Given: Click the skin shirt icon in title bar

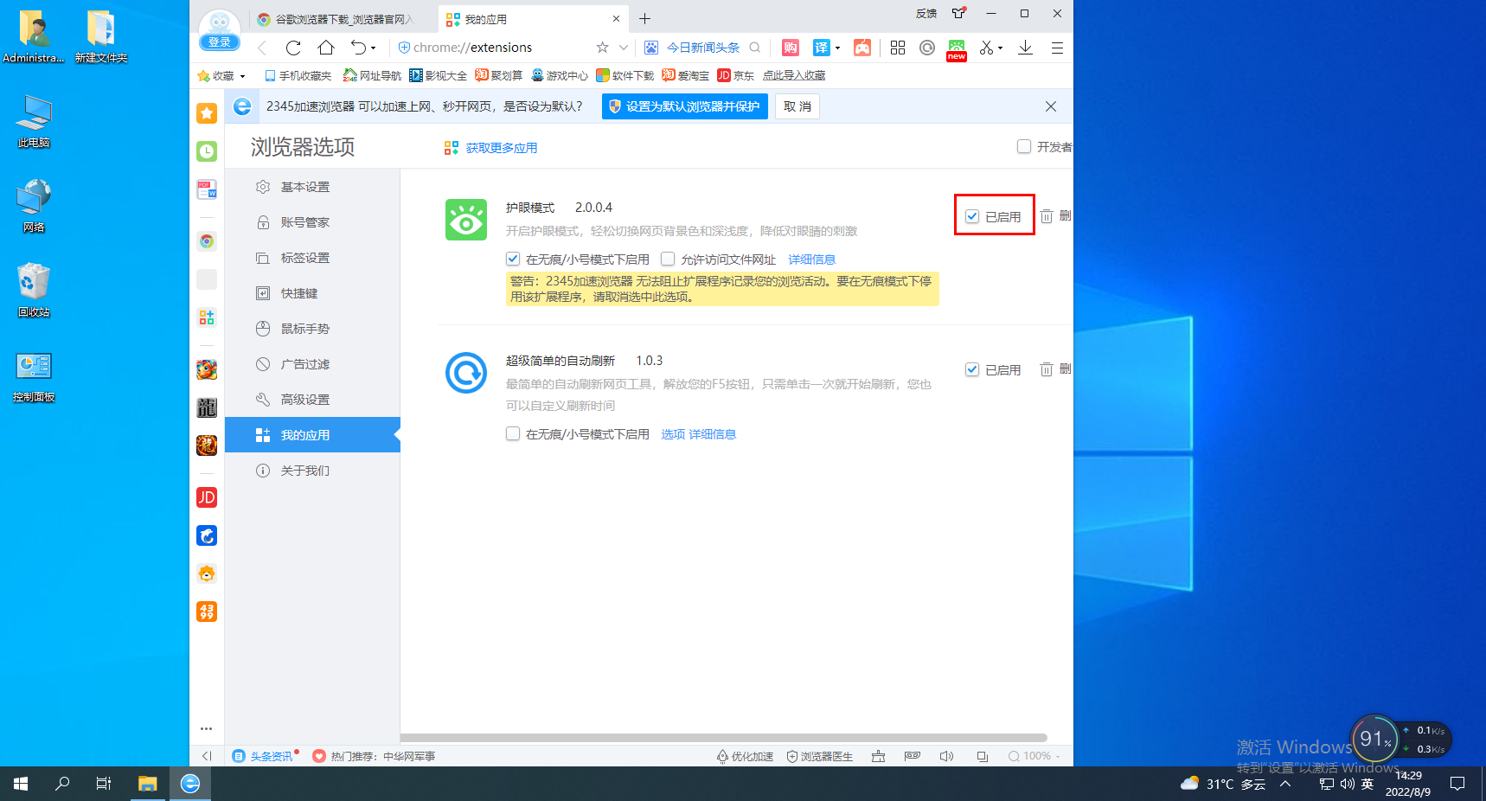Looking at the screenshot, I should [x=958, y=13].
